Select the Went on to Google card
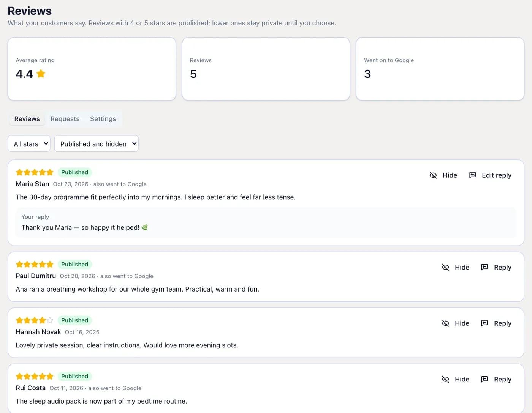The image size is (532, 413). coord(440,69)
